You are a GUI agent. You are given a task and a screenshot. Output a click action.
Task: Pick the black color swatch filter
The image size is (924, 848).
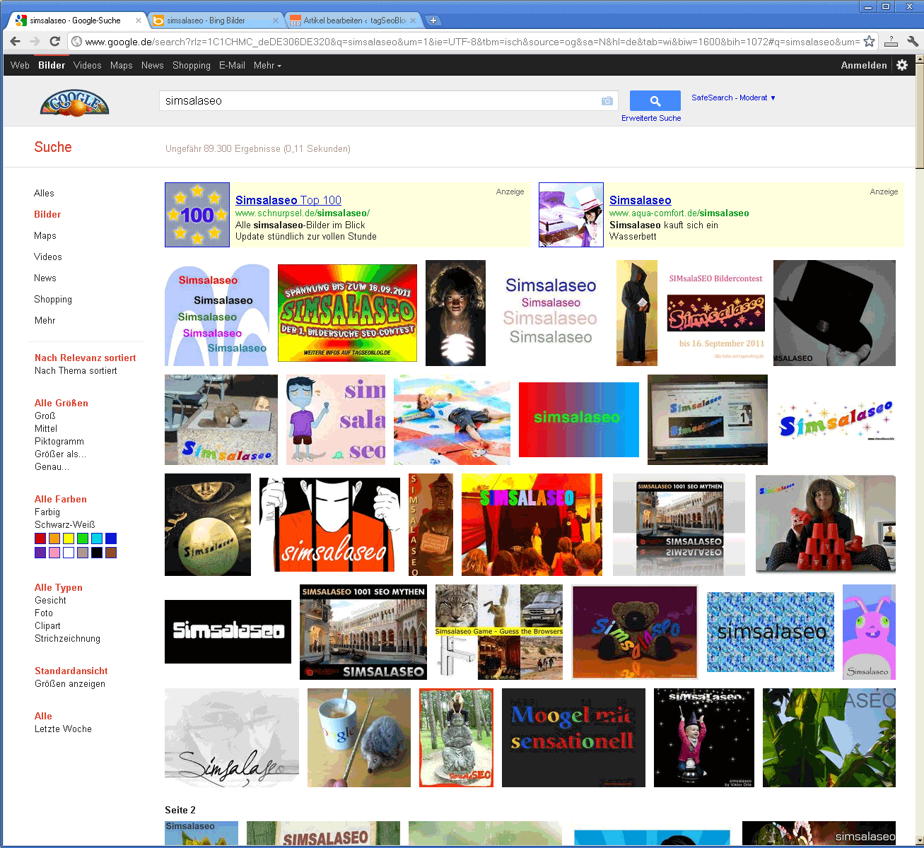[x=97, y=553]
